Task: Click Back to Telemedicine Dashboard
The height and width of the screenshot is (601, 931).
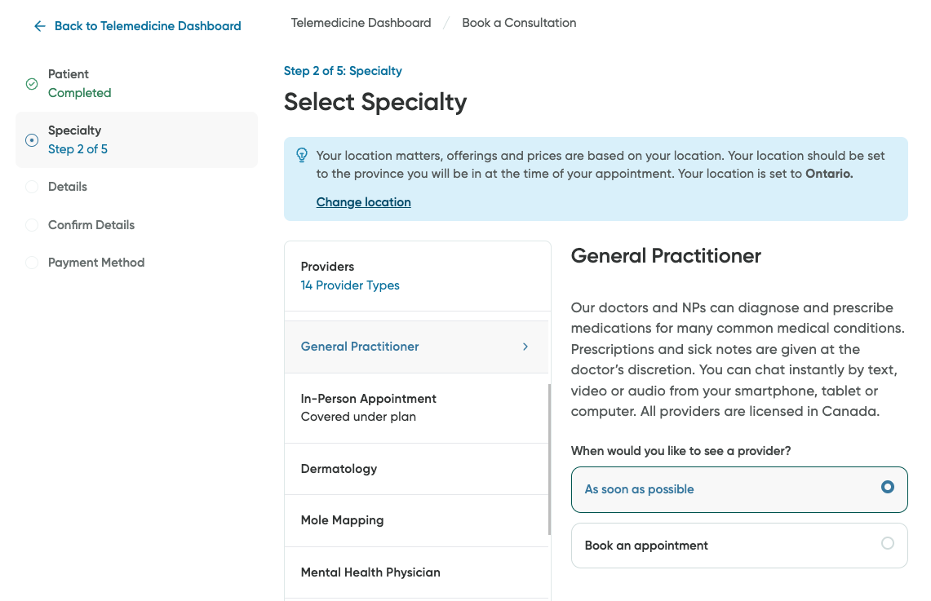Action: point(147,26)
